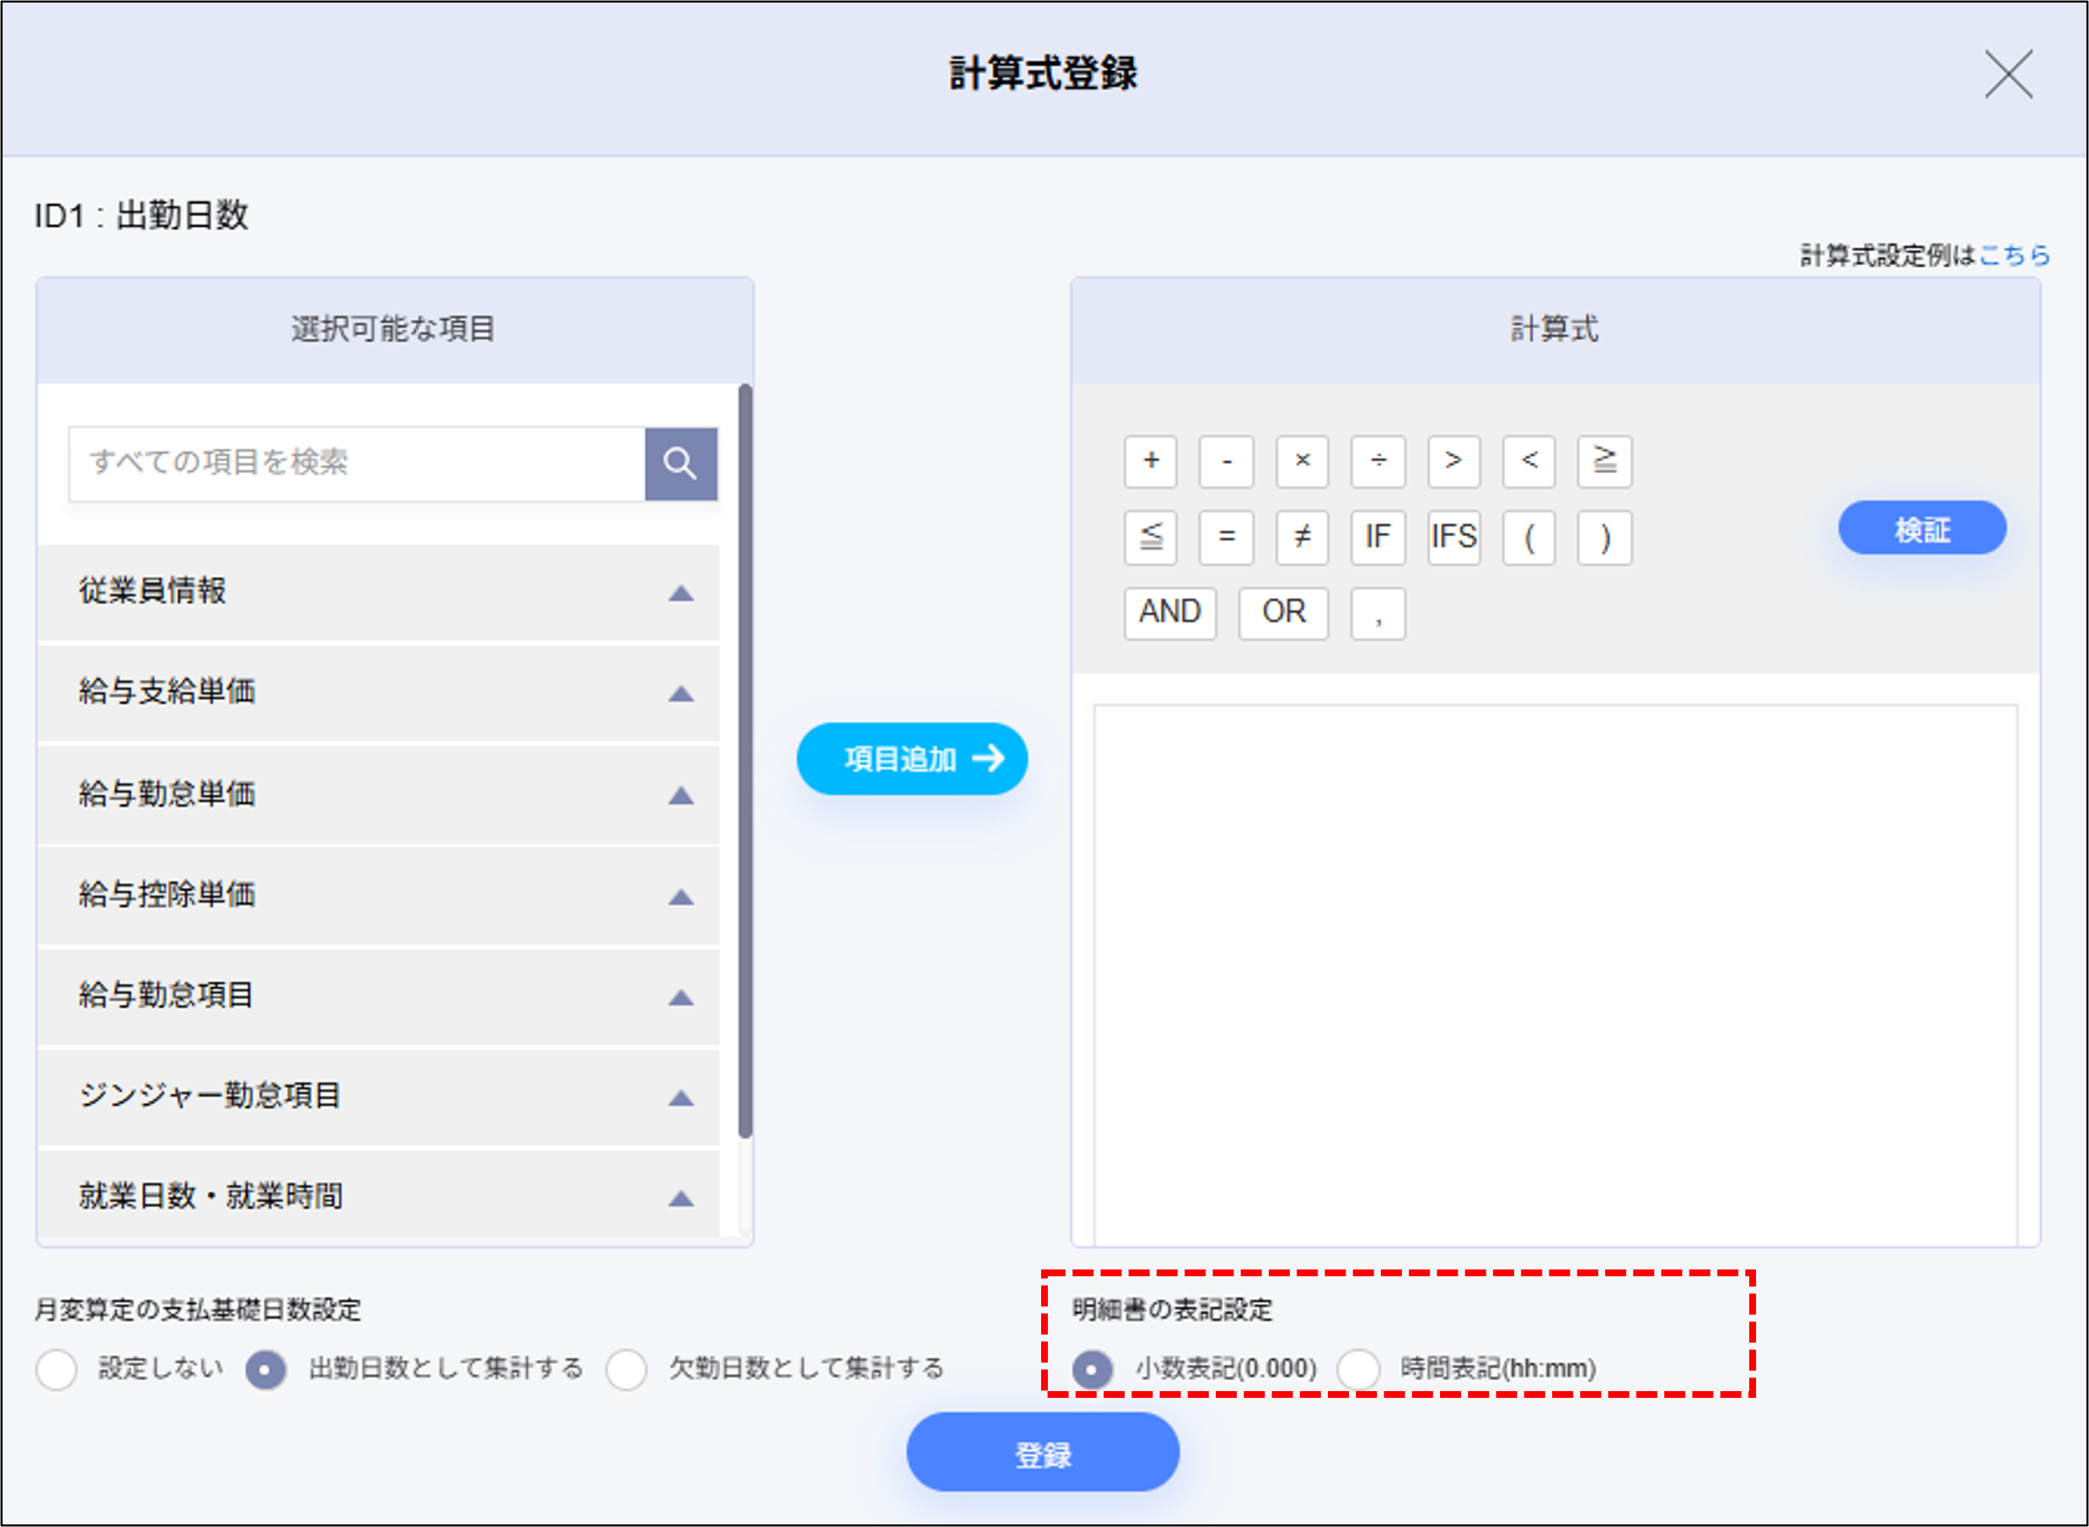The image size is (2089, 1527).
Task: Collapse the 給与支給単価 section
Action: pyautogui.click(x=682, y=693)
